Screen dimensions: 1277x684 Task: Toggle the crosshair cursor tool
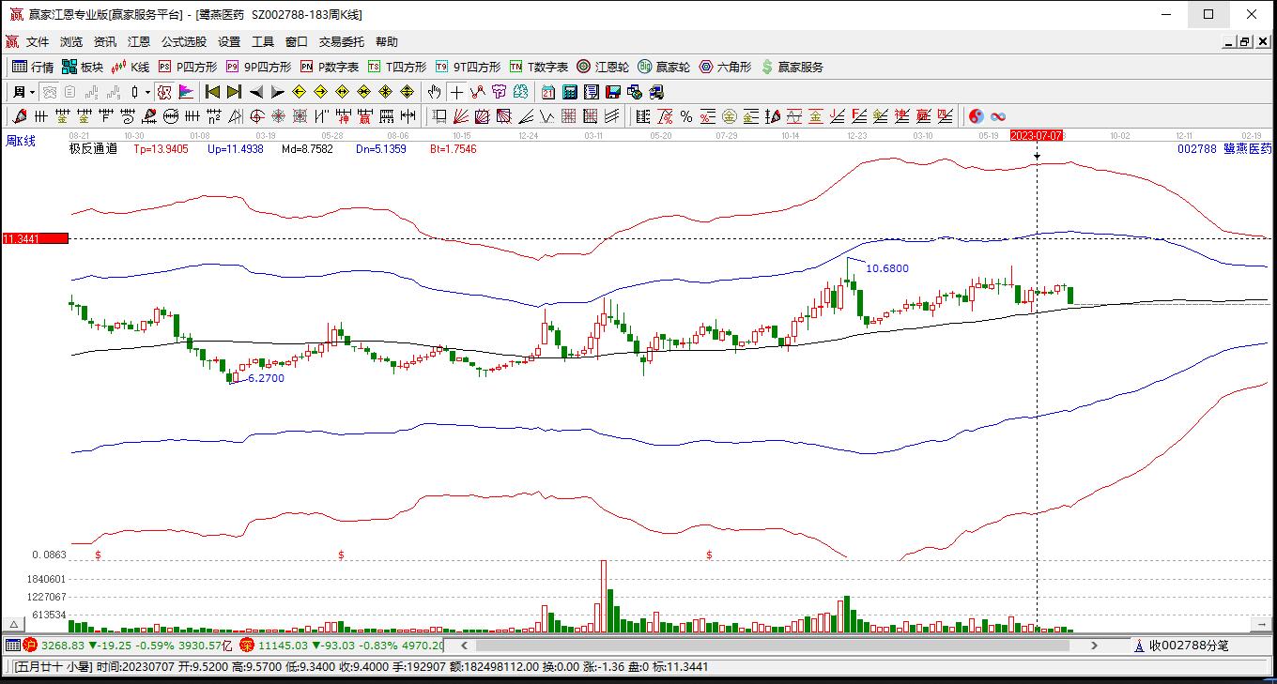(456, 92)
